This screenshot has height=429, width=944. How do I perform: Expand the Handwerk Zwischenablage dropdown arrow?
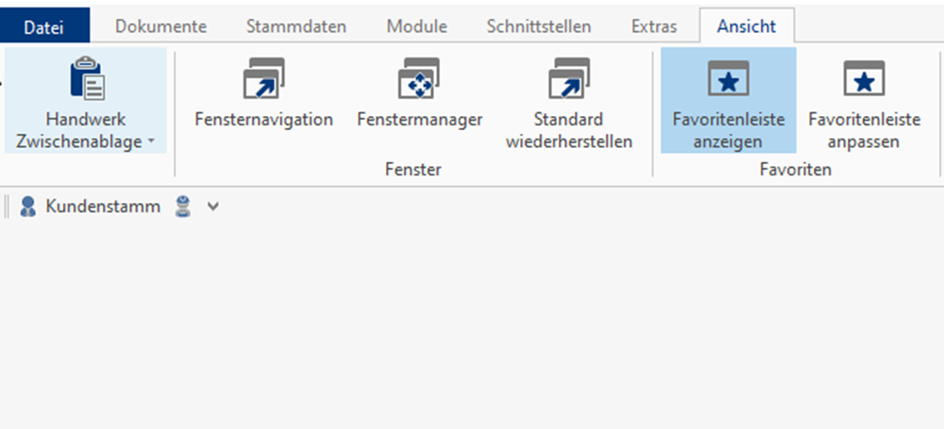(151, 142)
